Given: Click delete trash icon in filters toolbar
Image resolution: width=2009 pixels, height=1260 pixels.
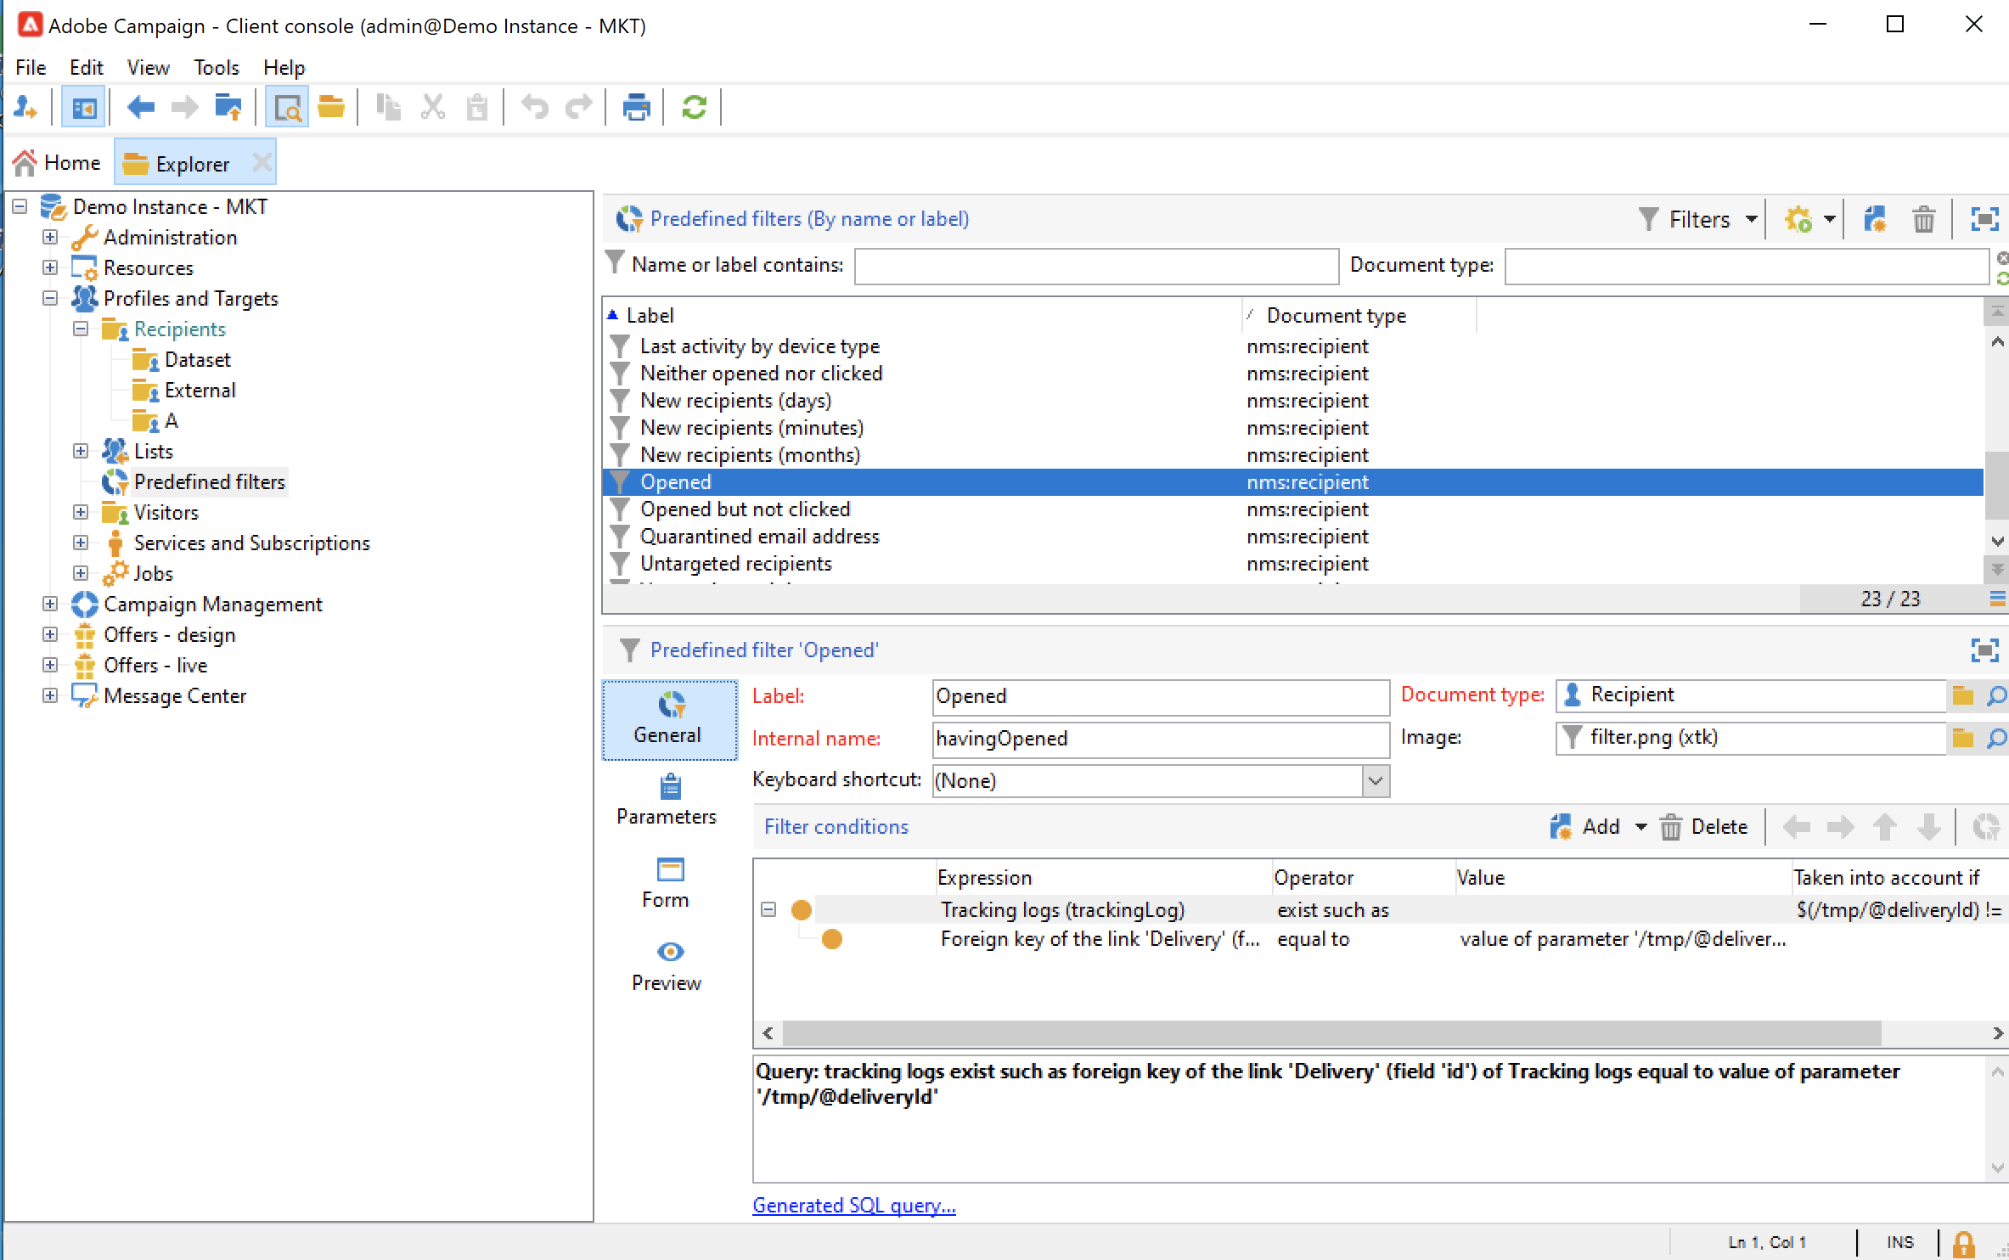Looking at the screenshot, I should point(1923,220).
